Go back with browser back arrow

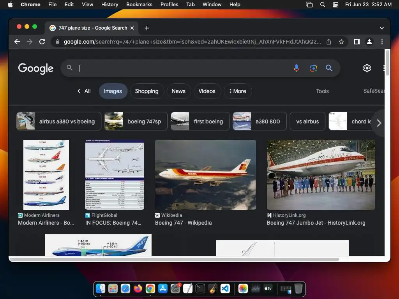tap(17, 42)
